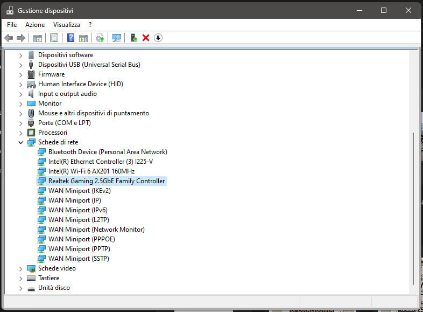The image size is (423, 312).
Task: Toggle the action pane toolbar icon
Action: coord(83,38)
